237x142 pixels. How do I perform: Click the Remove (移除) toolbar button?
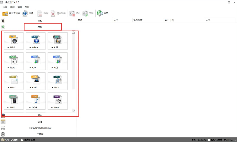(42, 13)
